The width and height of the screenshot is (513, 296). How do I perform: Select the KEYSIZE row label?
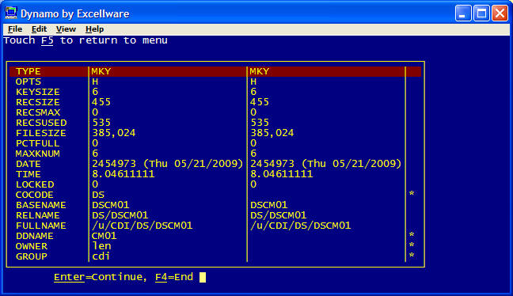[38, 92]
